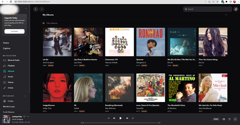Open the My Albums options dots
This screenshot has height=125, width=240.
coord(226,15)
